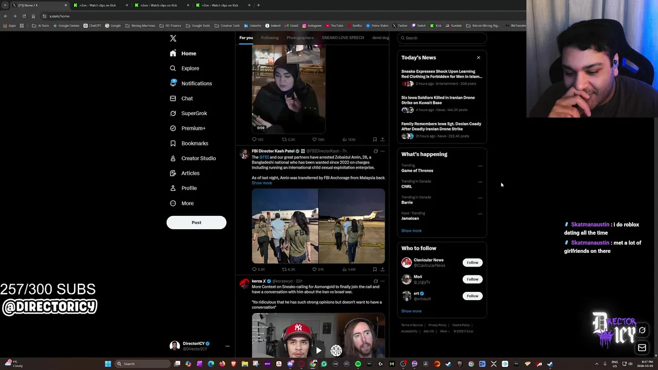Open Articles in the sidebar

(185, 173)
